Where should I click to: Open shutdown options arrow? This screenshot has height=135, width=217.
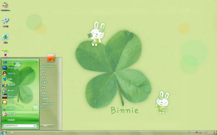pos(52,126)
